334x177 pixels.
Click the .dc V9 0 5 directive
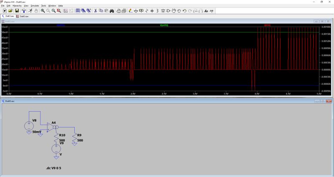(x=53, y=168)
